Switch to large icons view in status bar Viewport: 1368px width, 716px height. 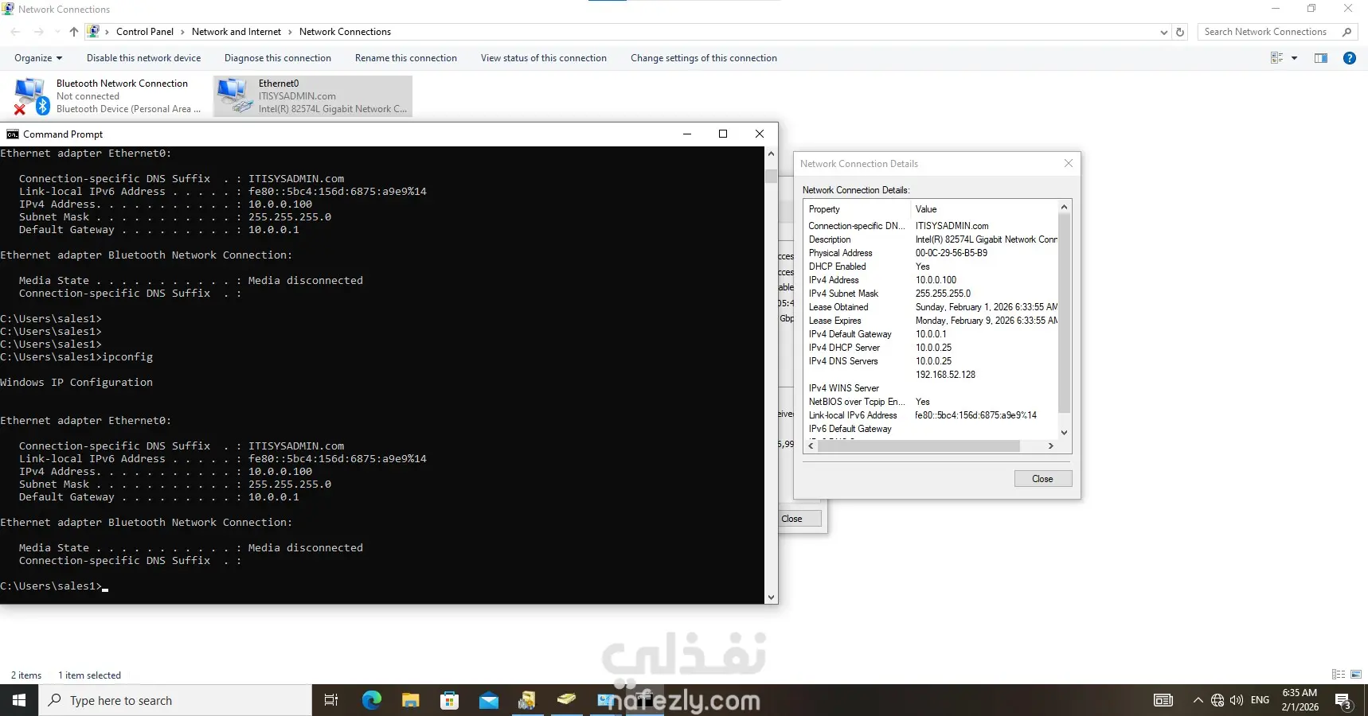point(1356,675)
